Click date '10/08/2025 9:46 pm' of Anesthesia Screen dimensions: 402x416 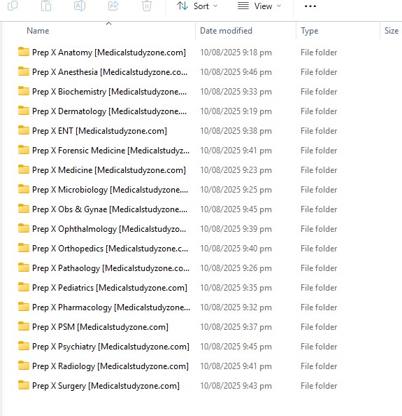click(236, 72)
